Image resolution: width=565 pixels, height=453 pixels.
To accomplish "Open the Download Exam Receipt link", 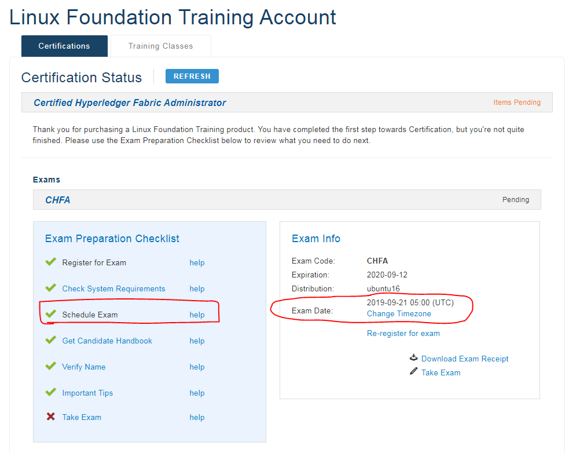I will point(465,359).
